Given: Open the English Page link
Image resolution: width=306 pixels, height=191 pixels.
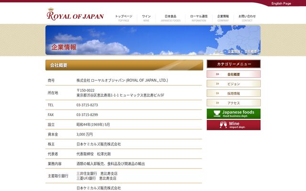Looking at the screenshot, I should pos(281,3).
